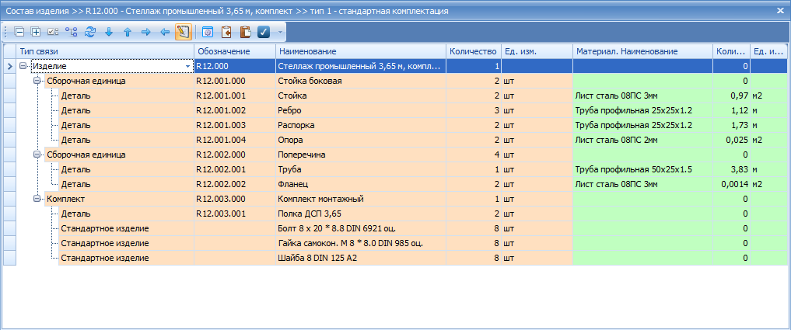Select Гайка самокон. М 8 cell

[361, 243]
